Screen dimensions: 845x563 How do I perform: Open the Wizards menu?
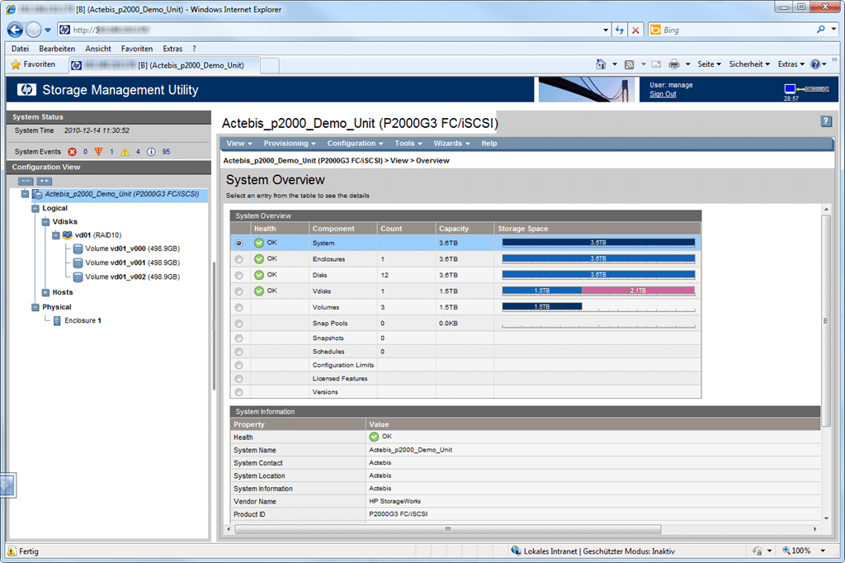tap(451, 144)
